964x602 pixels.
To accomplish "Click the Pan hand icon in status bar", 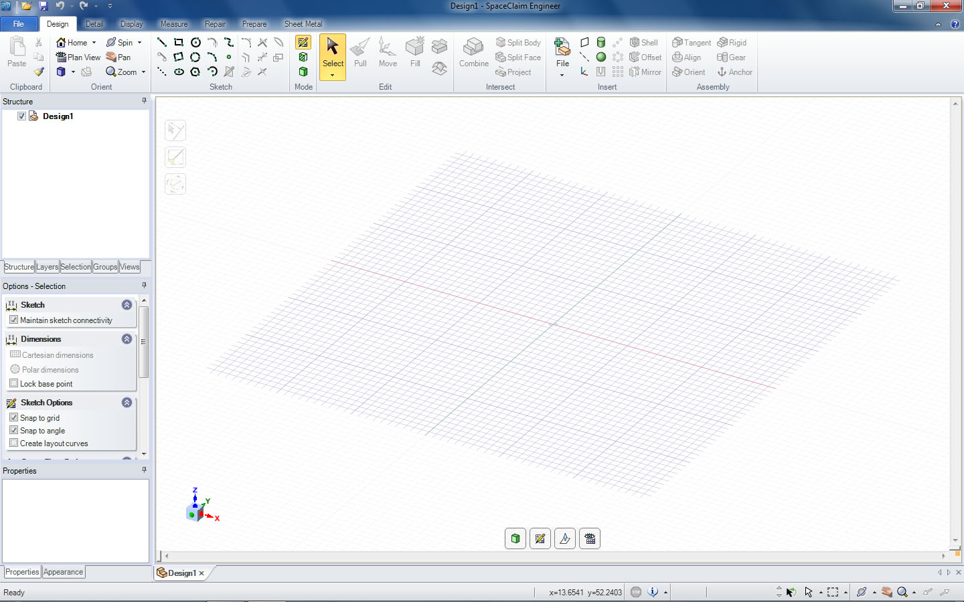I will pos(887,592).
